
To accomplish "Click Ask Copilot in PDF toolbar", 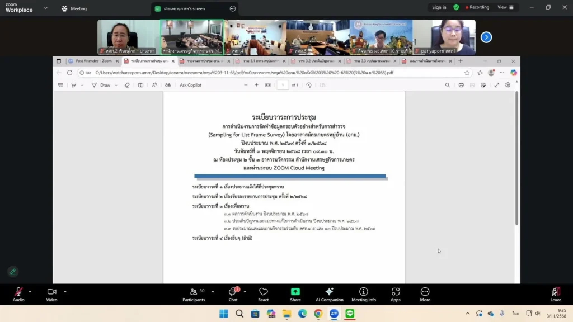I will (x=190, y=85).
